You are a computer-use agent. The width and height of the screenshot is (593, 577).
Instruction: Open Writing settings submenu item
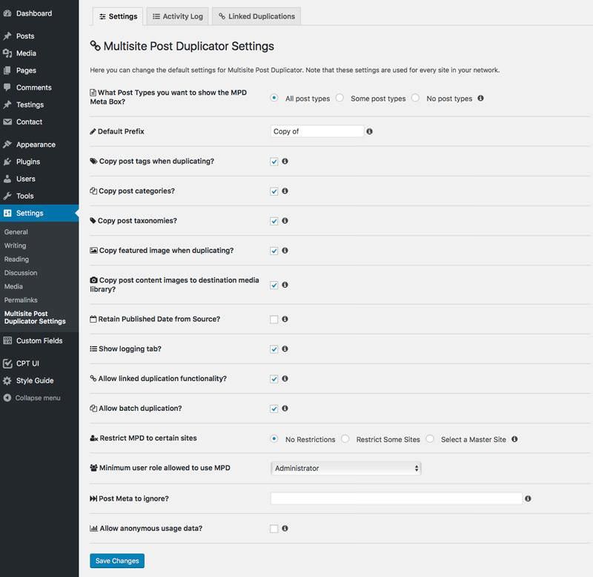[x=15, y=245]
